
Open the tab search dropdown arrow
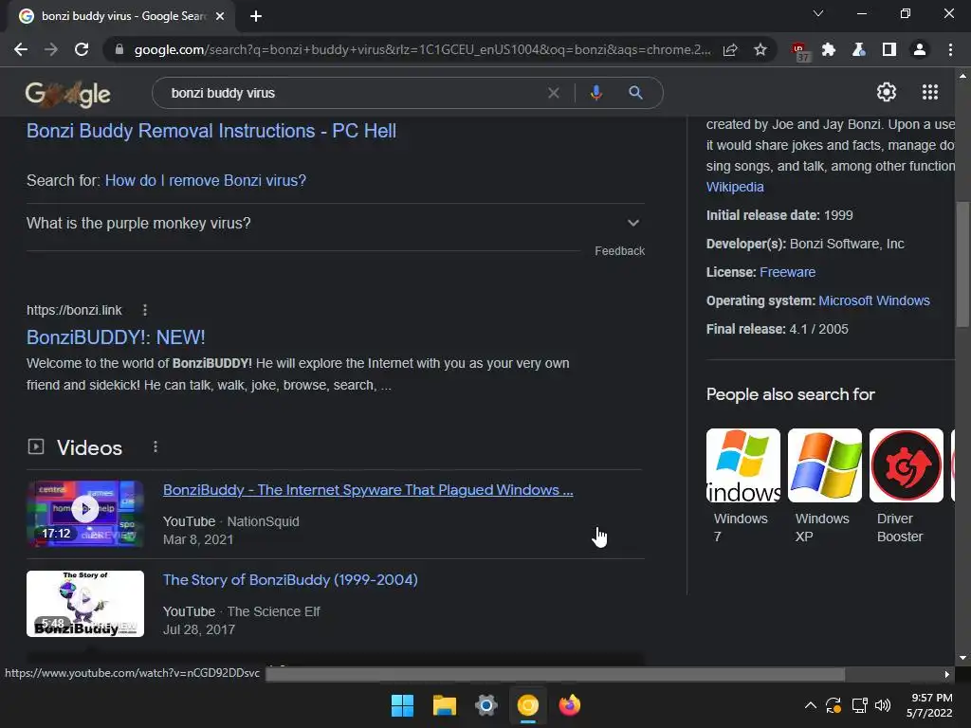(x=818, y=13)
